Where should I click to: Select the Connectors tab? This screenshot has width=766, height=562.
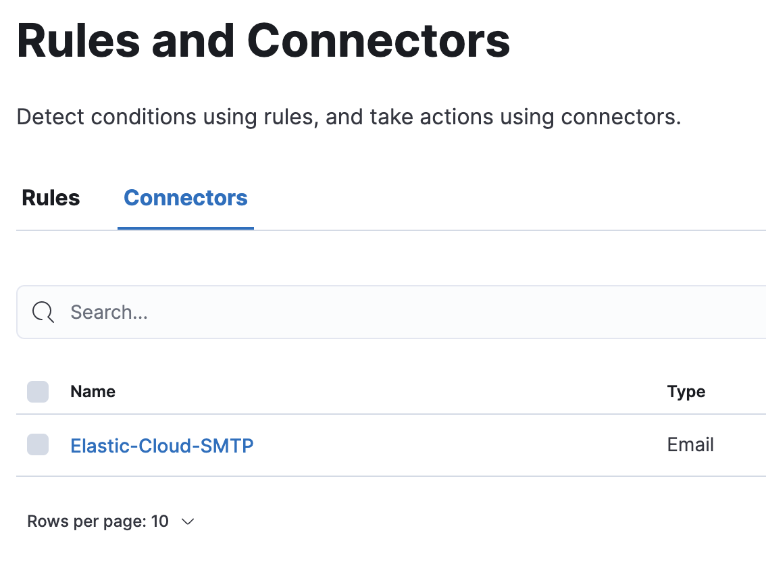point(185,197)
